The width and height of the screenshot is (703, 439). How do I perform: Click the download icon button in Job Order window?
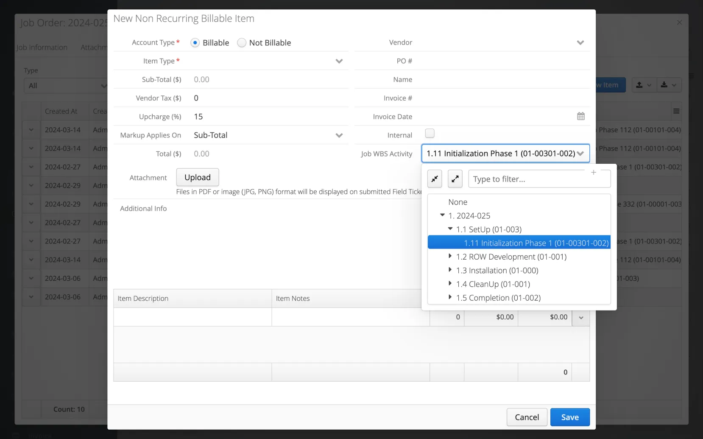click(x=669, y=85)
